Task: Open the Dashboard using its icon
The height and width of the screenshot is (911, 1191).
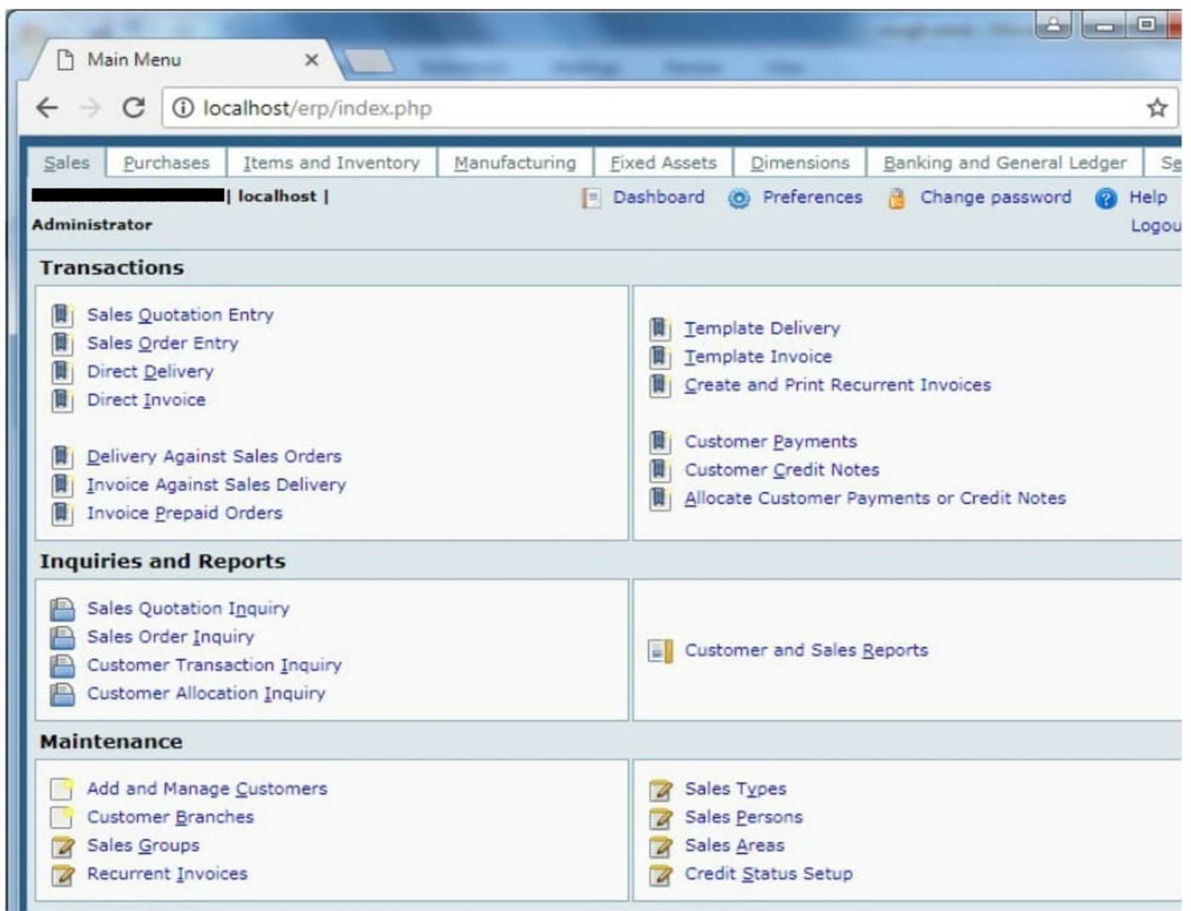Action: (590, 198)
